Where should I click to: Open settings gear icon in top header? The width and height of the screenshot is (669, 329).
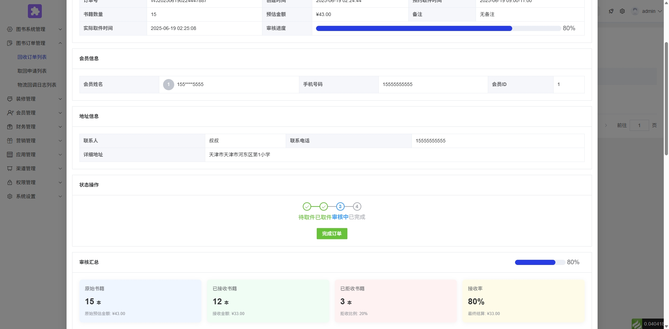622,11
